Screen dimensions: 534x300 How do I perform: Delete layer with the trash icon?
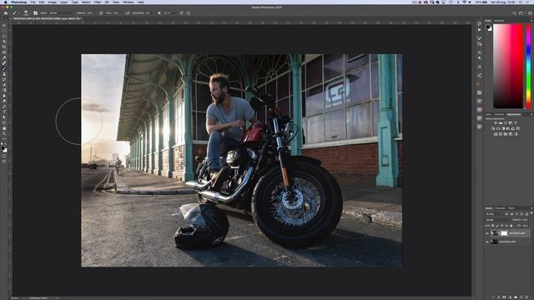(526, 297)
